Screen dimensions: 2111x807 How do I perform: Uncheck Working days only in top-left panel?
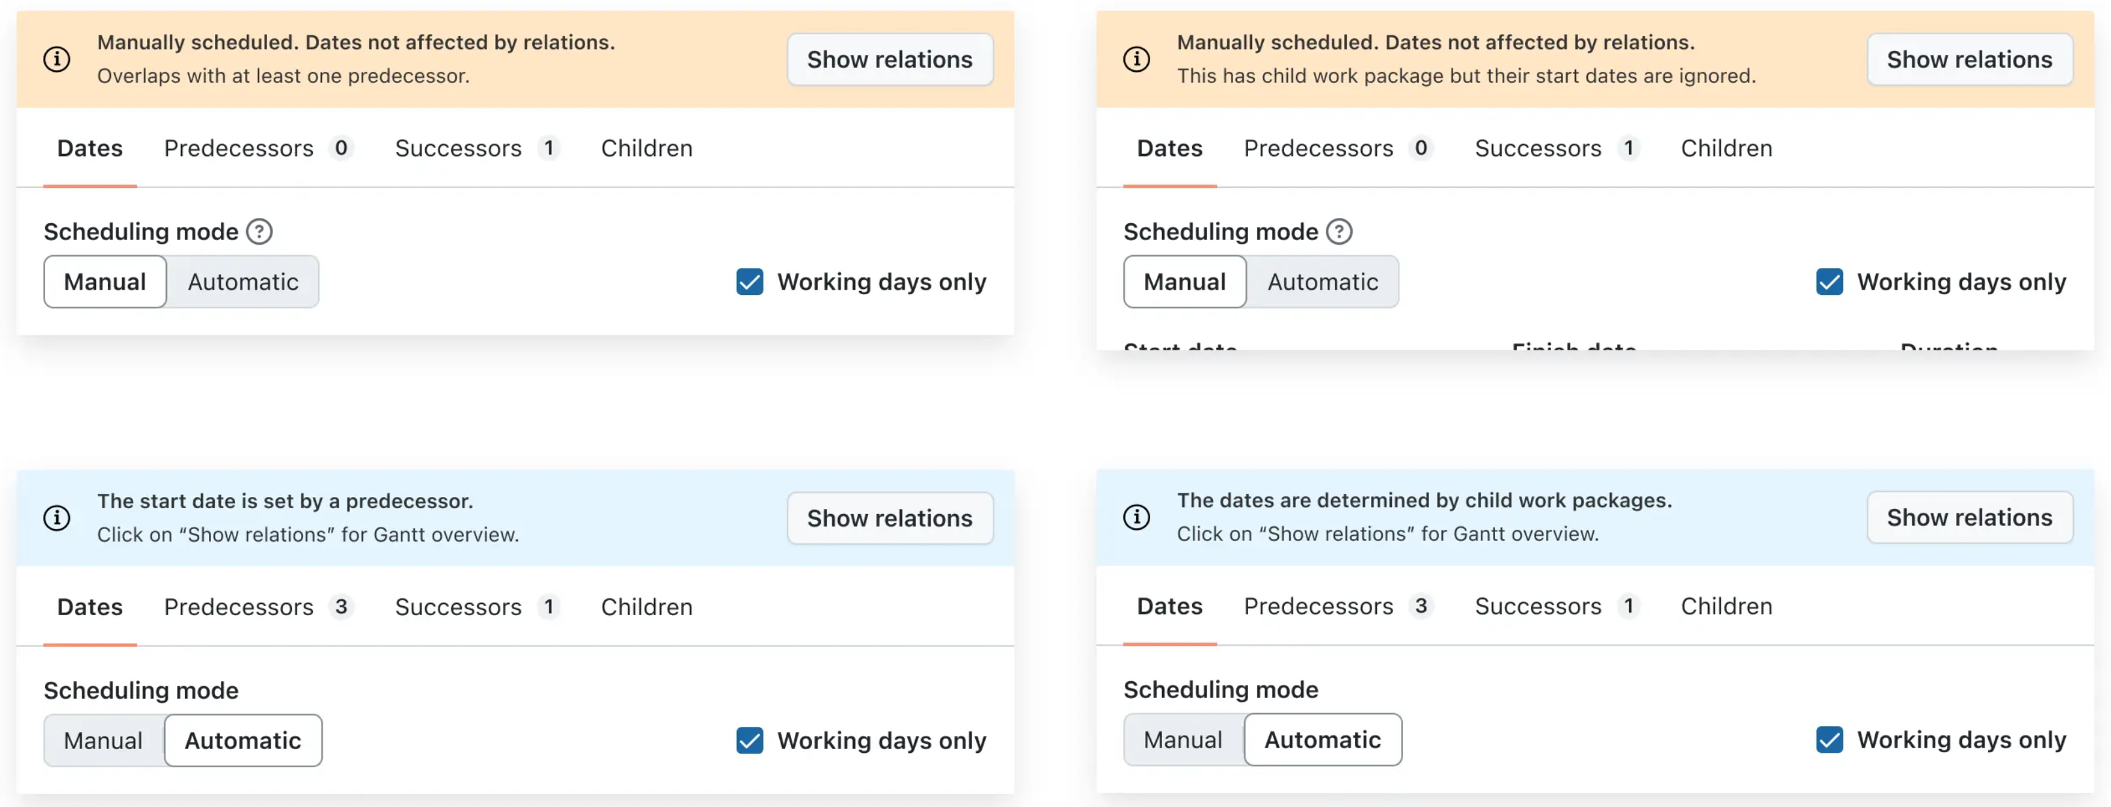pos(749,282)
